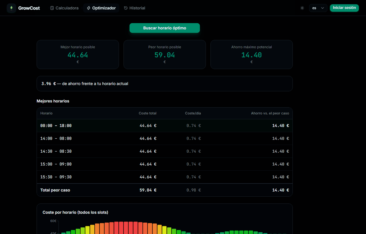Click the Coste por horario chart title

pyautogui.click(x=75, y=212)
